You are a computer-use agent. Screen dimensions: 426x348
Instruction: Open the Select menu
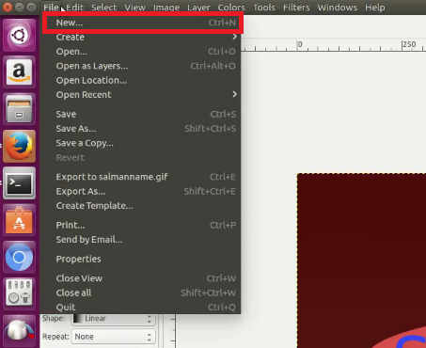click(103, 8)
